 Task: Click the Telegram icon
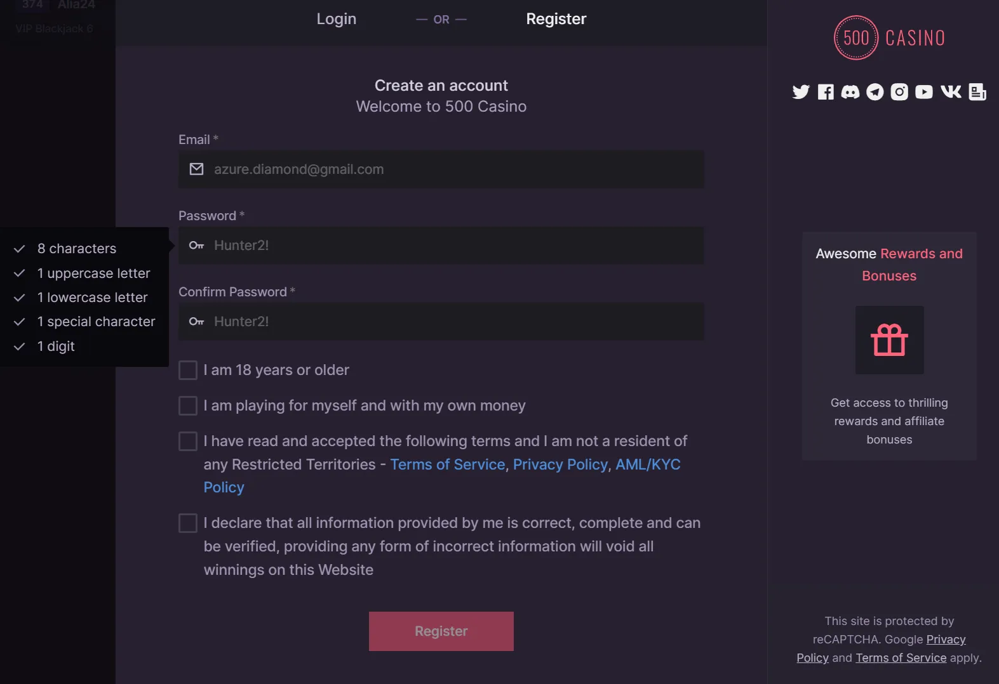click(x=875, y=92)
